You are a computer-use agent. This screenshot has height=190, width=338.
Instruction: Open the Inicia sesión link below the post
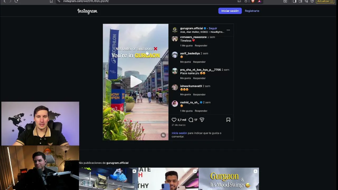tap(179, 133)
